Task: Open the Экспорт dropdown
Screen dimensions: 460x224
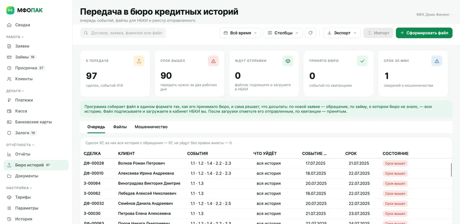Action: 342,33
